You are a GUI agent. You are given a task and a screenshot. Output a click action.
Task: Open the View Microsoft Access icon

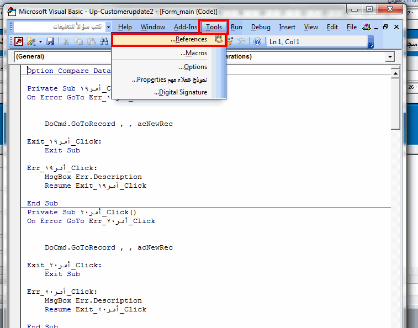coord(19,41)
